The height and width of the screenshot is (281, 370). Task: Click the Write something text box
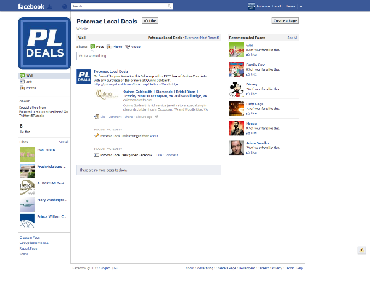tap(149, 56)
